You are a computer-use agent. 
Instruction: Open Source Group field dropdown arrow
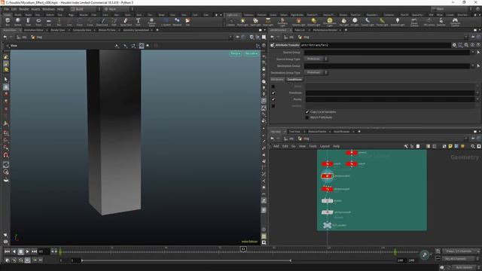(x=473, y=52)
